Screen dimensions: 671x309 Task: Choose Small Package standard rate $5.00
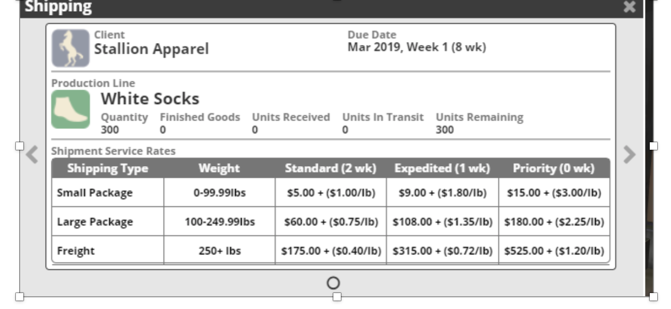[331, 193]
